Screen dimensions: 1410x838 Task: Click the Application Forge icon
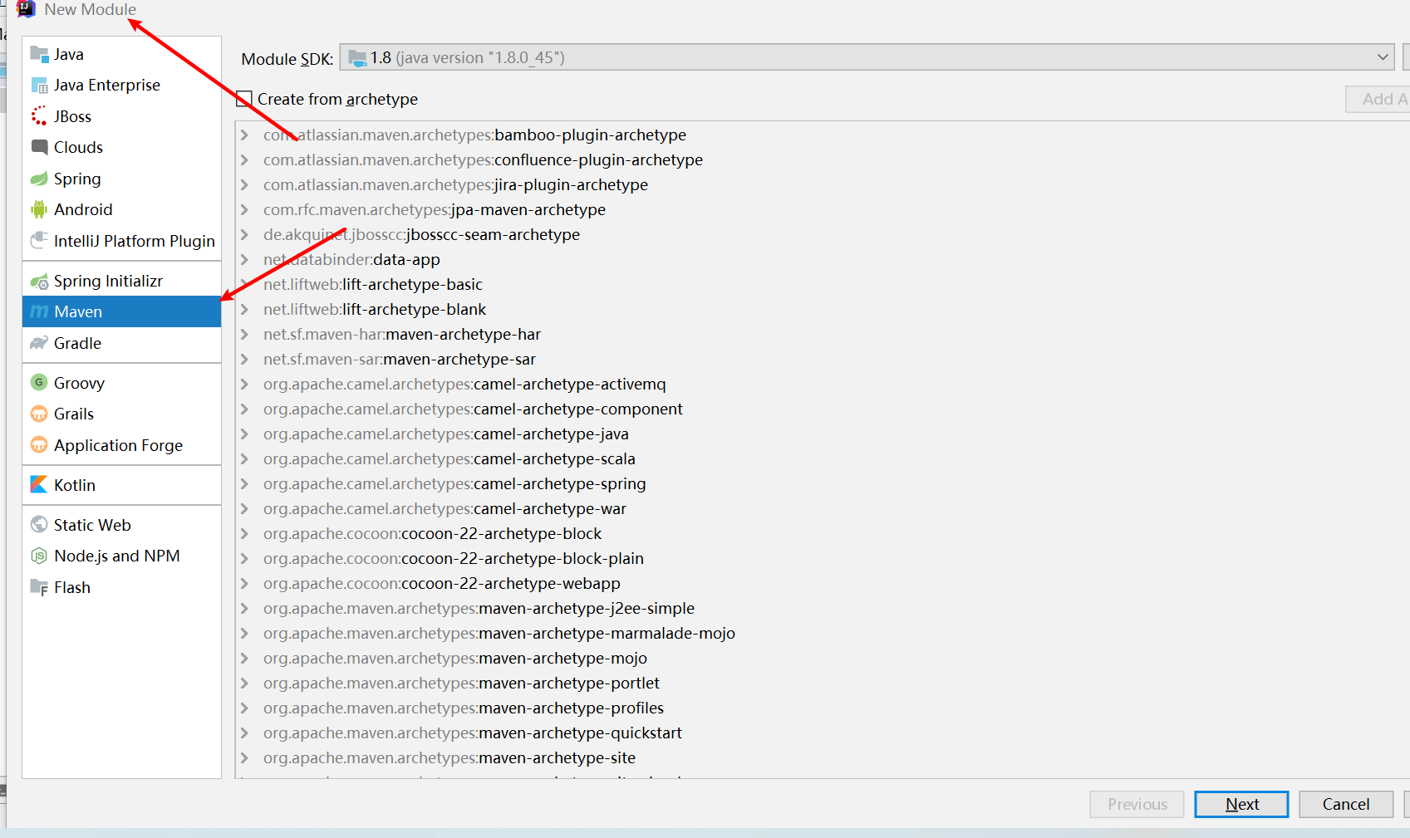coord(39,445)
